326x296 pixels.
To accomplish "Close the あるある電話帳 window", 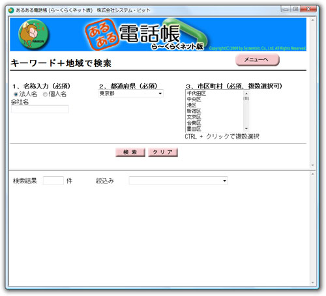I will point(308,9).
